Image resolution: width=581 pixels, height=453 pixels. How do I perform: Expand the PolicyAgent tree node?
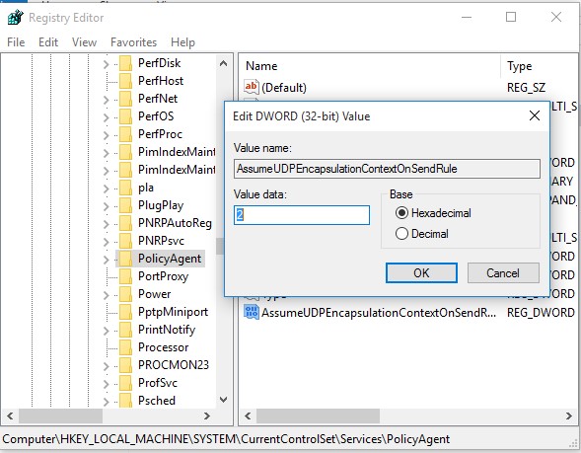[x=106, y=261]
